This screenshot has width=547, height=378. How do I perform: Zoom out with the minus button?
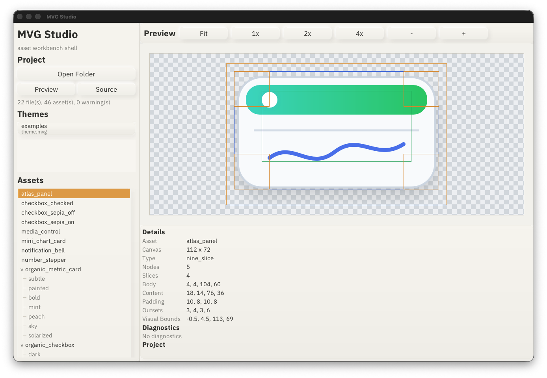411,33
